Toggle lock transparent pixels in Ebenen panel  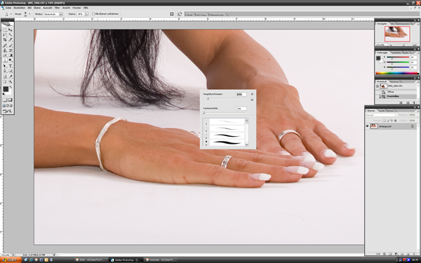pos(384,121)
